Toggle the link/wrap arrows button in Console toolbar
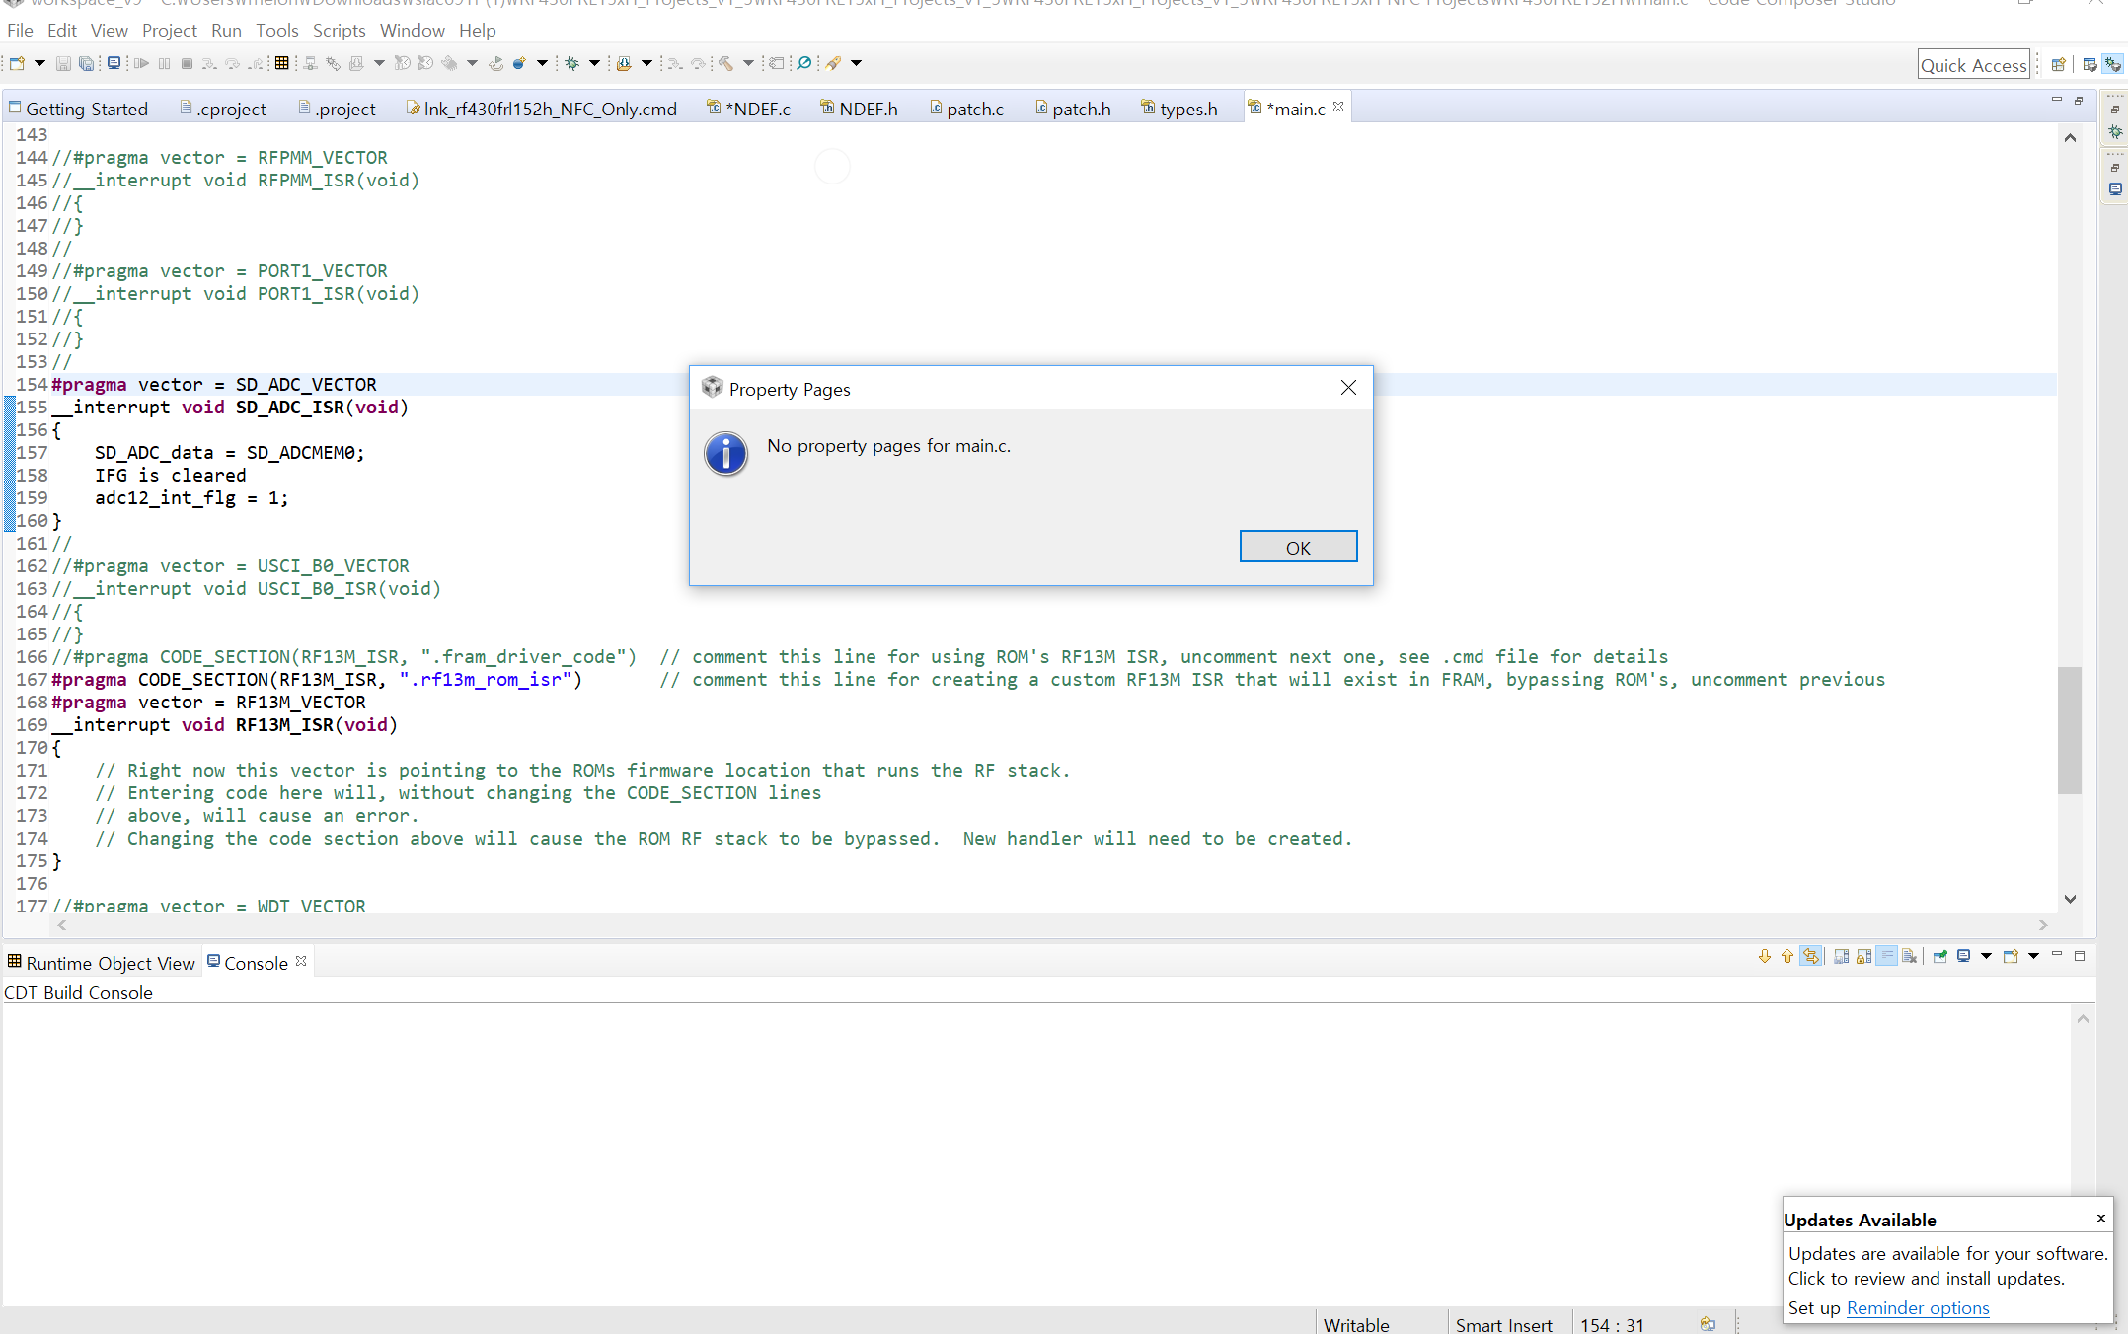The width and height of the screenshot is (2128, 1334). 1811,956
